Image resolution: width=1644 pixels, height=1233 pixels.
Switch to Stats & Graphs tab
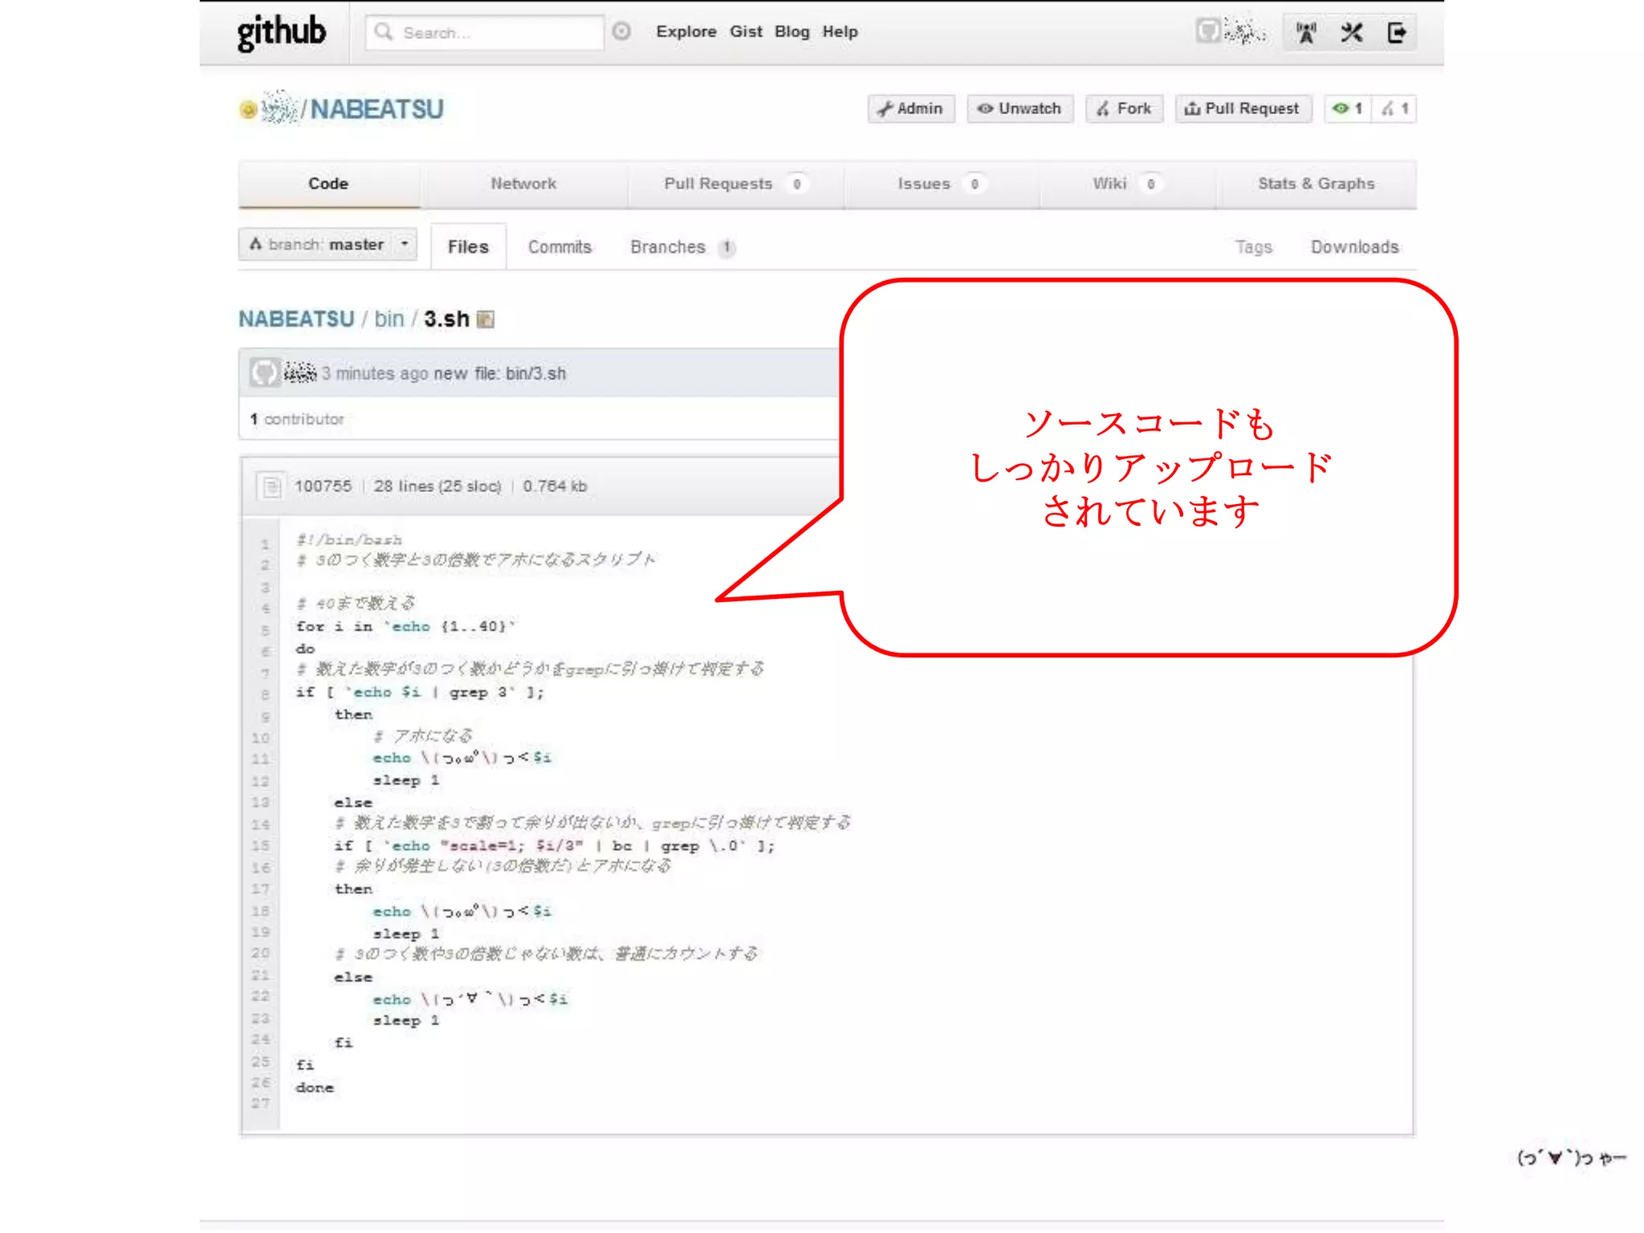click(x=1316, y=184)
